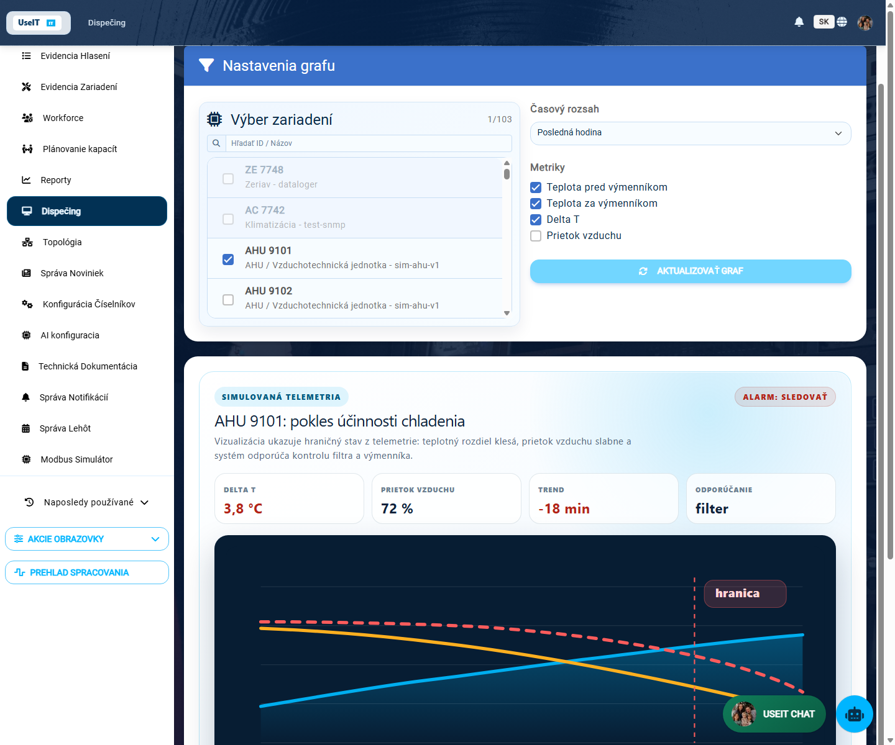Click the 1/103 device counter
Screen dimensions: 895x745
click(500, 119)
